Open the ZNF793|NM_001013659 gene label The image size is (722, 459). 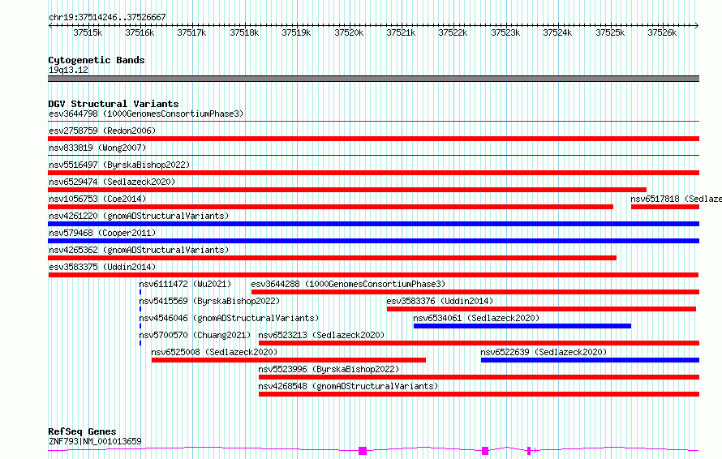(95, 441)
